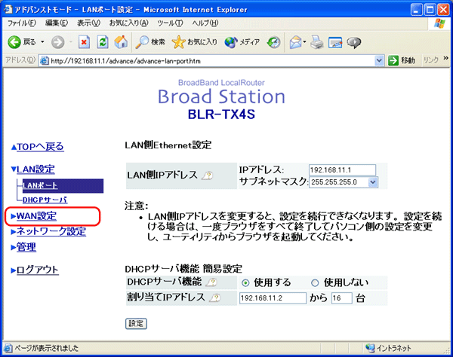The height and width of the screenshot is (357, 453).
Task: Click the grey Forward arrow button
Action: (x=58, y=42)
